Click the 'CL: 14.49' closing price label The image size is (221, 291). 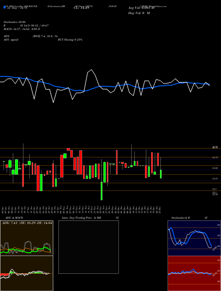pos(81,8)
